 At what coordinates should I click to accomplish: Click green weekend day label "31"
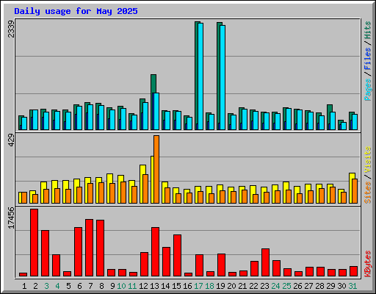pos(352,286)
